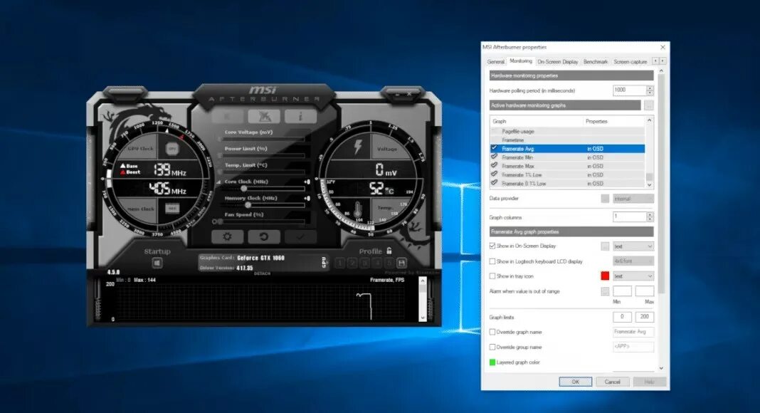Click the Core Clock slider handle
Image resolution: width=760 pixels, height=413 pixels.
(244, 189)
